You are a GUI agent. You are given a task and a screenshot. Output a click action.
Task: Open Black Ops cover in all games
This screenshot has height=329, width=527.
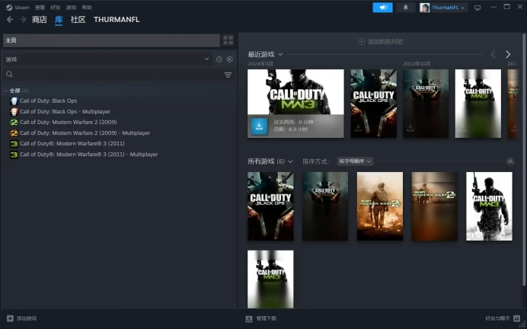270,206
